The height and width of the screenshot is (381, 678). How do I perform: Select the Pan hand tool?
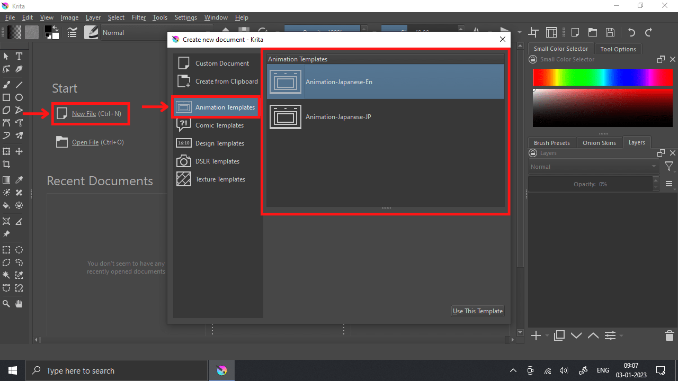[x=19, y=304]
